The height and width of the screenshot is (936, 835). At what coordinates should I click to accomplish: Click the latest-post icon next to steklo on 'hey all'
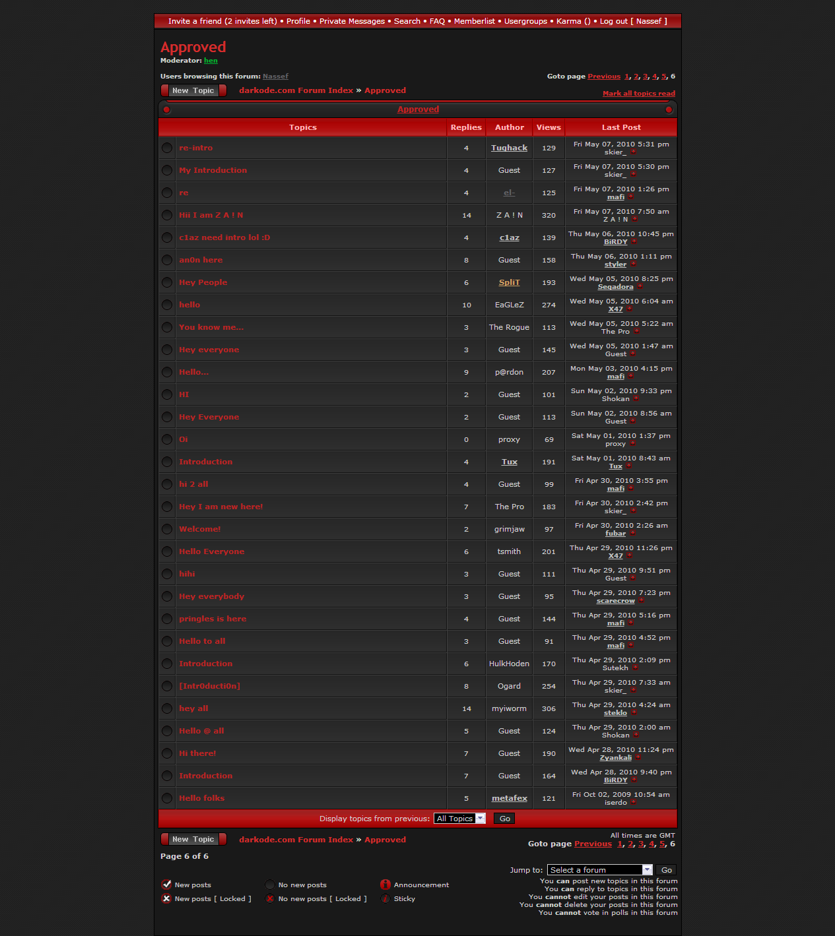(634, 713)
